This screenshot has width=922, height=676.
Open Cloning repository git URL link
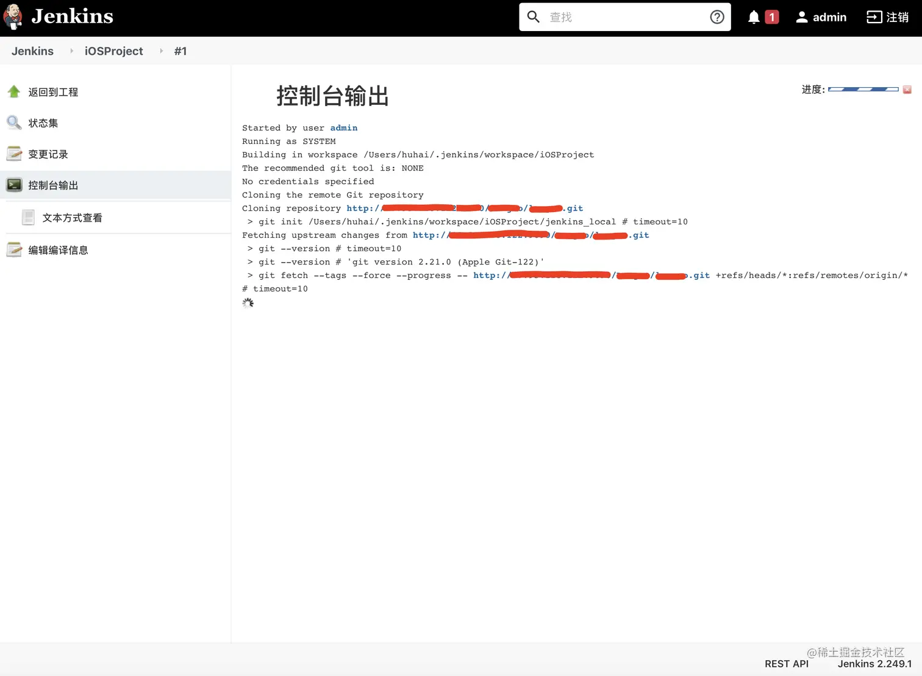pos(465,208)
